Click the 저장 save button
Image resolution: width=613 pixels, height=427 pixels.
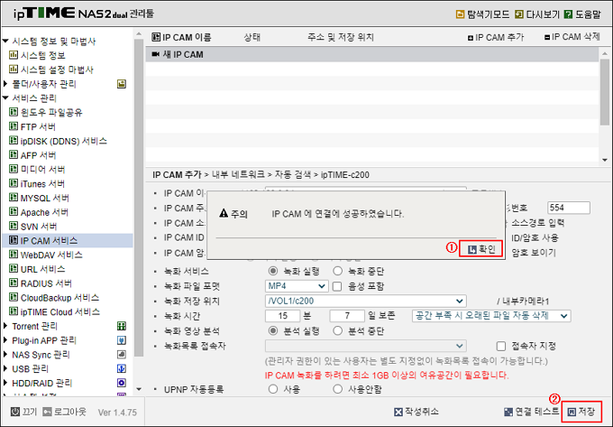pos(581,412)
